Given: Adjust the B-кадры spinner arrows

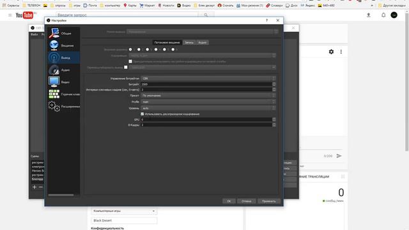Looking at the screenshot, I should click(x=274, y=125).
